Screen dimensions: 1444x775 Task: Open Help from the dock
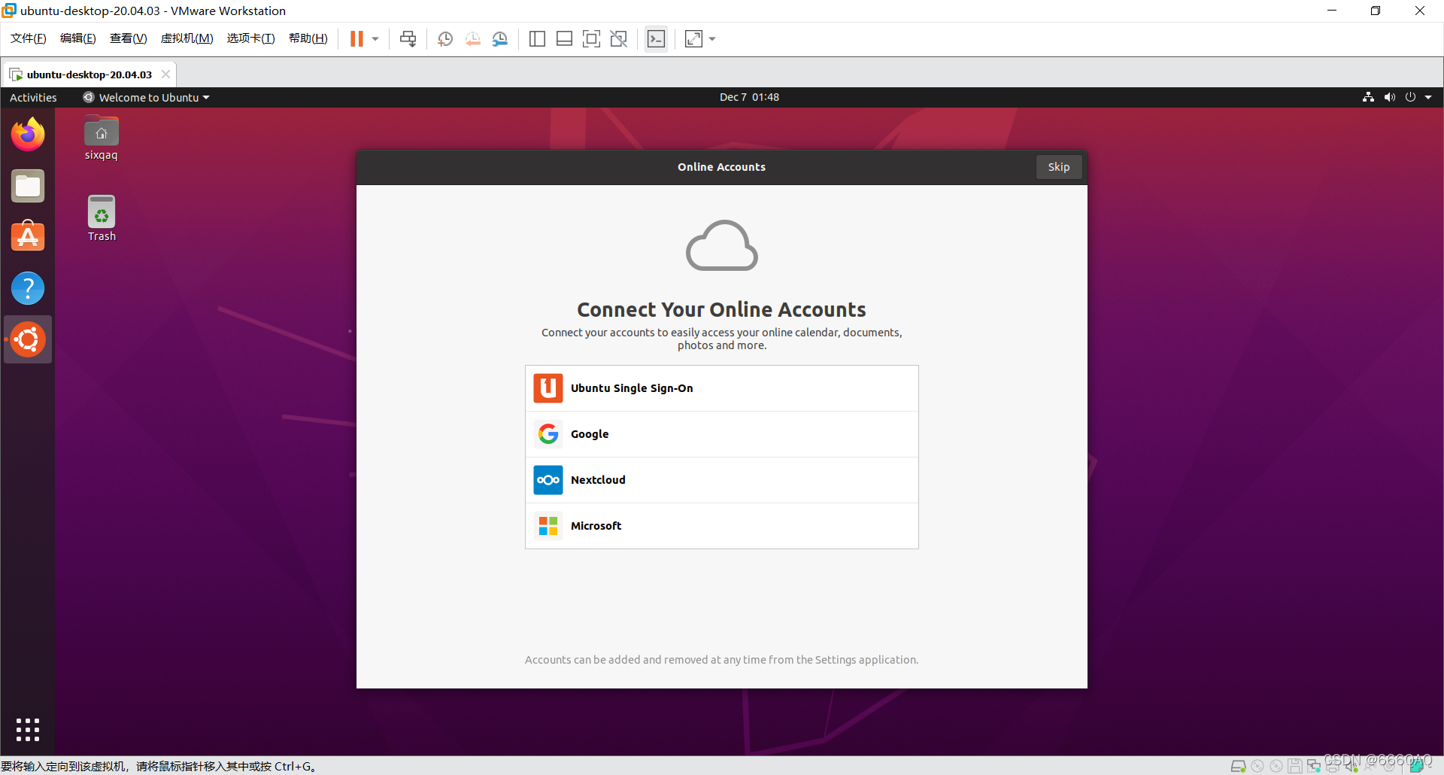tap(28, 288)
